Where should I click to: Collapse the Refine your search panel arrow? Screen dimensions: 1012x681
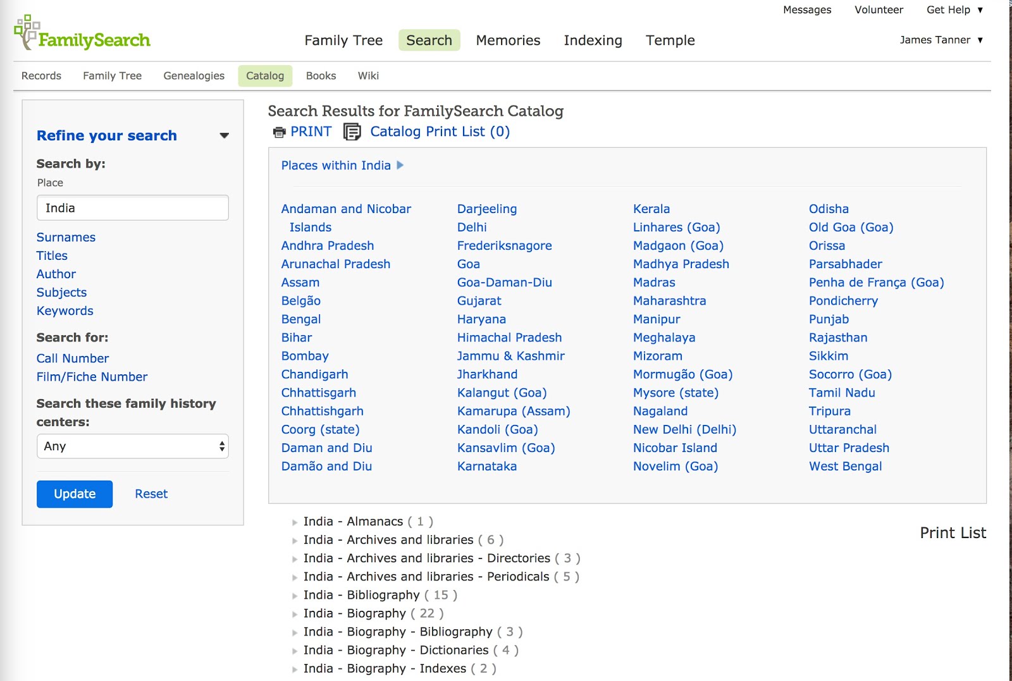pos(224,135)
